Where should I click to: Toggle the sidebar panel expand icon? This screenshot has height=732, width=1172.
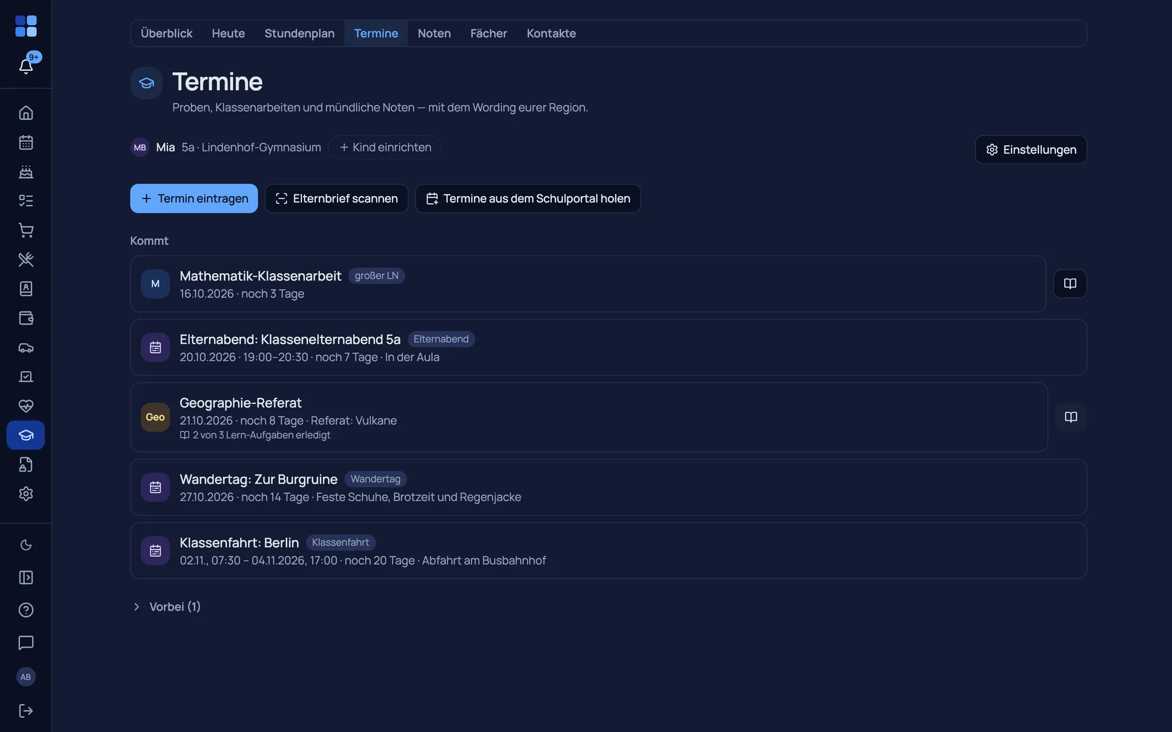point(26,577)
